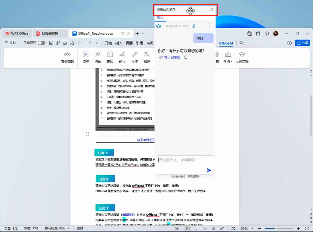This screenshot has height=232, width=313.
Task: Click the 分享 share button
Action: pos(302,43)
